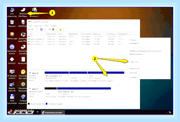Open Windows Disk Management desktop shortcut
The width and height of the screenshot is (180, 122).
(x=23, y=12)
